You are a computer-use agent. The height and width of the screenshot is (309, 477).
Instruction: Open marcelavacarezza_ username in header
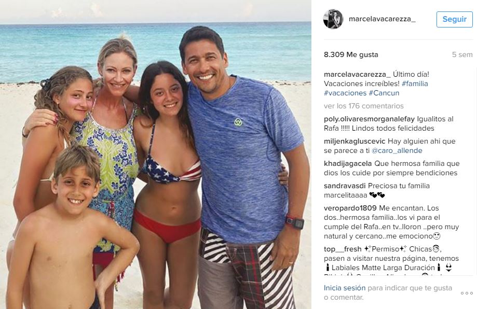pos(382,19)
